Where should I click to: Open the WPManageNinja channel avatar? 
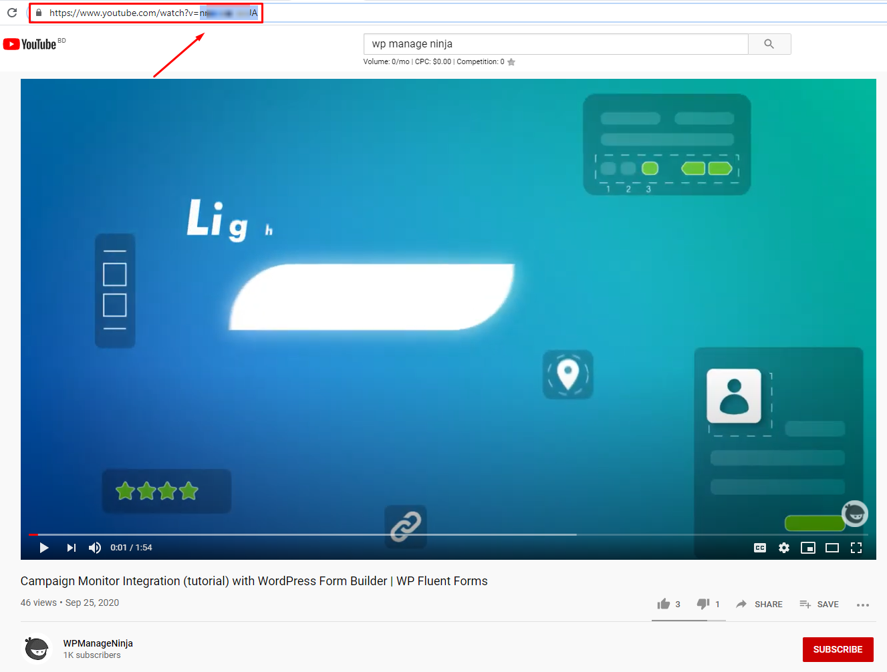pyautogui.click(x=37, y=649)
